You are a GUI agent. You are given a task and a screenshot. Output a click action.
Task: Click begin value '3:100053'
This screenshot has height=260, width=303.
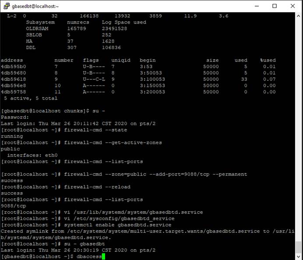coord(152,79)
